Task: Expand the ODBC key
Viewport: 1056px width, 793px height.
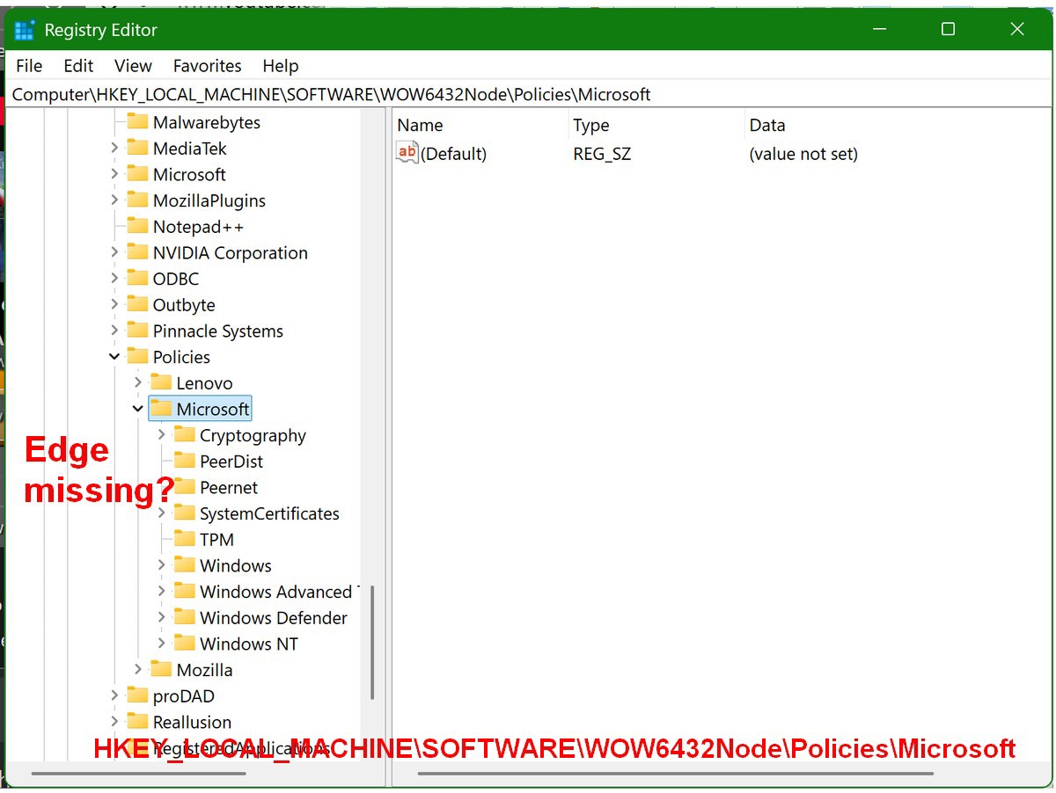Action: click(114, 279)
